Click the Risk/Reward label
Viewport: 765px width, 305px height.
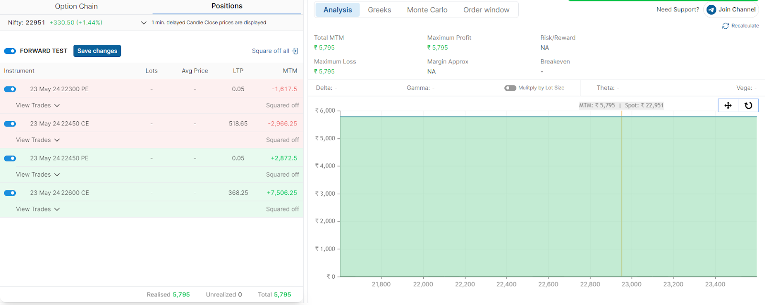[558, 38]
